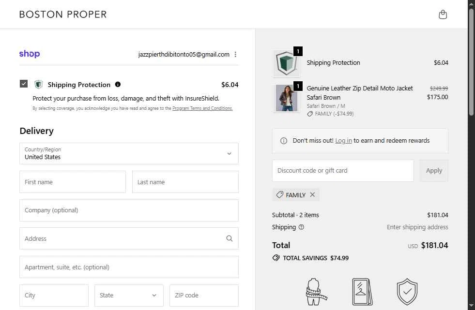Uncheck the Shipping Protection checkbox

[24, 84]
